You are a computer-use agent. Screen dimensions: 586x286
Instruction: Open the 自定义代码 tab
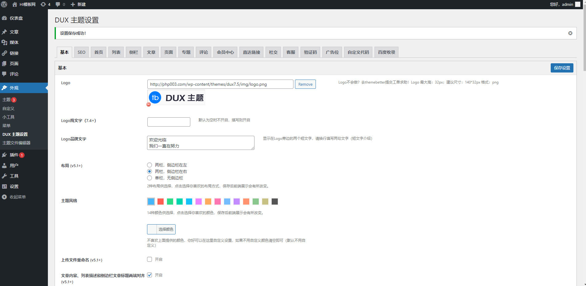pyautogui.click(x=358, y=52)
